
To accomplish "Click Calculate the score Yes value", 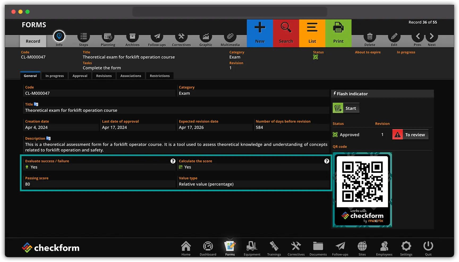I will [x=253, y=167].
